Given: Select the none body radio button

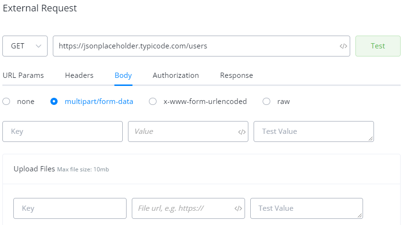Looking at the screenshot, I should (x=6, y=102).
